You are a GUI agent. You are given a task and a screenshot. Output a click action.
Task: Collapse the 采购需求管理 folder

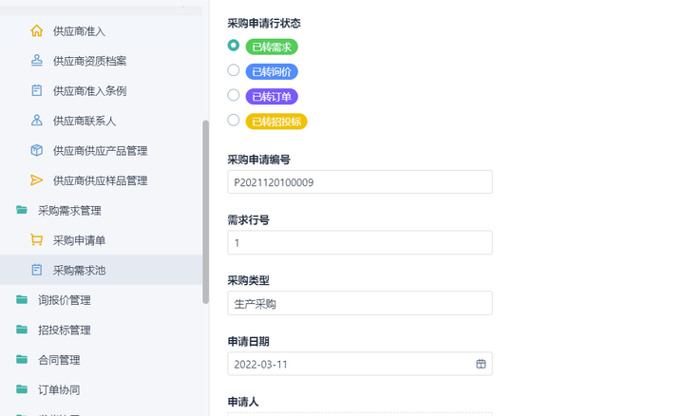(x=68, y=210)
